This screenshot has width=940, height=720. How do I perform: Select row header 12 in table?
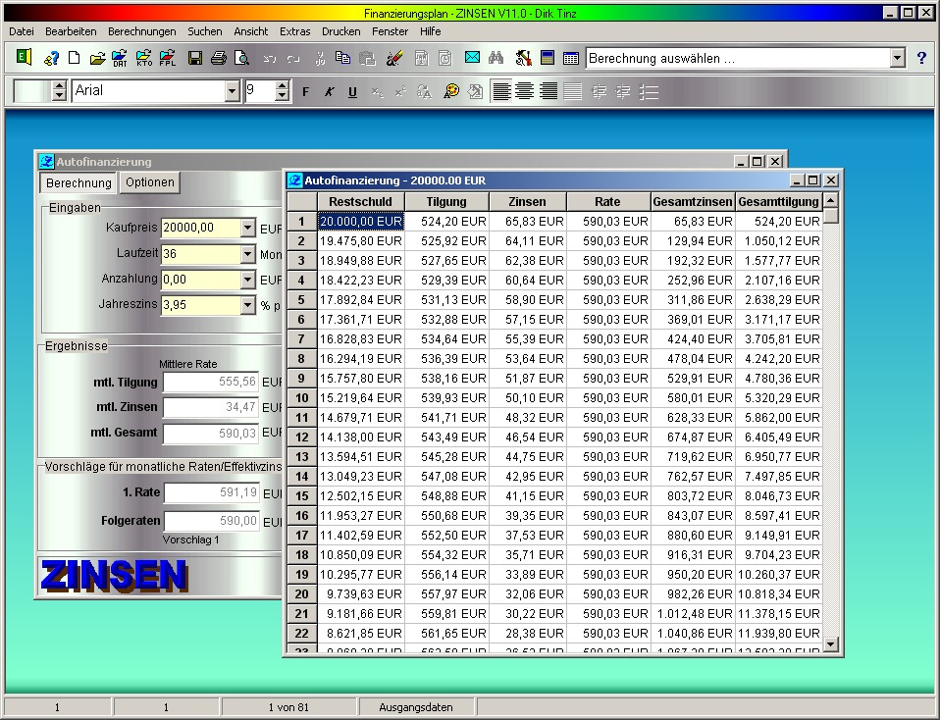(302, 437)
